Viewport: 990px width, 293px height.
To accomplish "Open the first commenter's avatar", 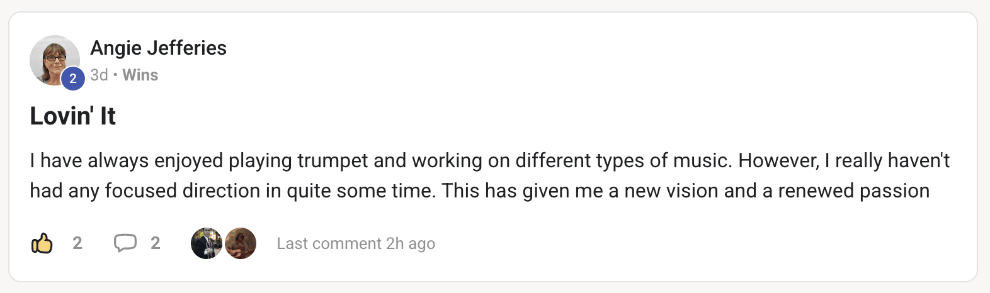I will pyautogui.click(x=207, y=243).
